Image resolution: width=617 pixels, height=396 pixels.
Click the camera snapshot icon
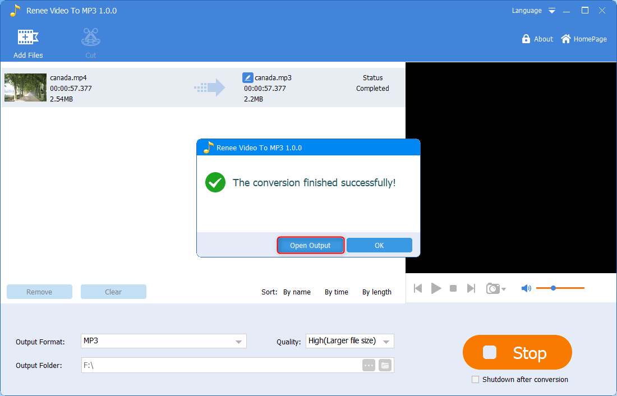pos(493,288)
